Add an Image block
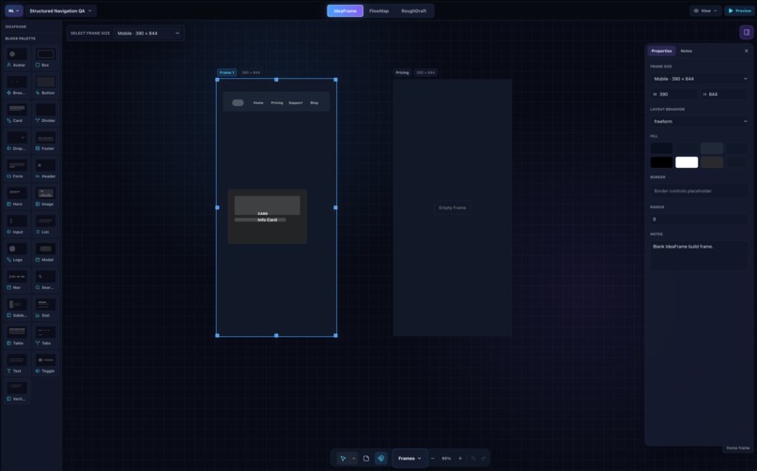This screenshot has width=757, height=471. coord(45,198)
